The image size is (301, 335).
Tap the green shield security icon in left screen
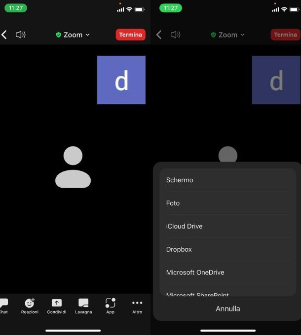pyautogui.click(x=58, y=35)
